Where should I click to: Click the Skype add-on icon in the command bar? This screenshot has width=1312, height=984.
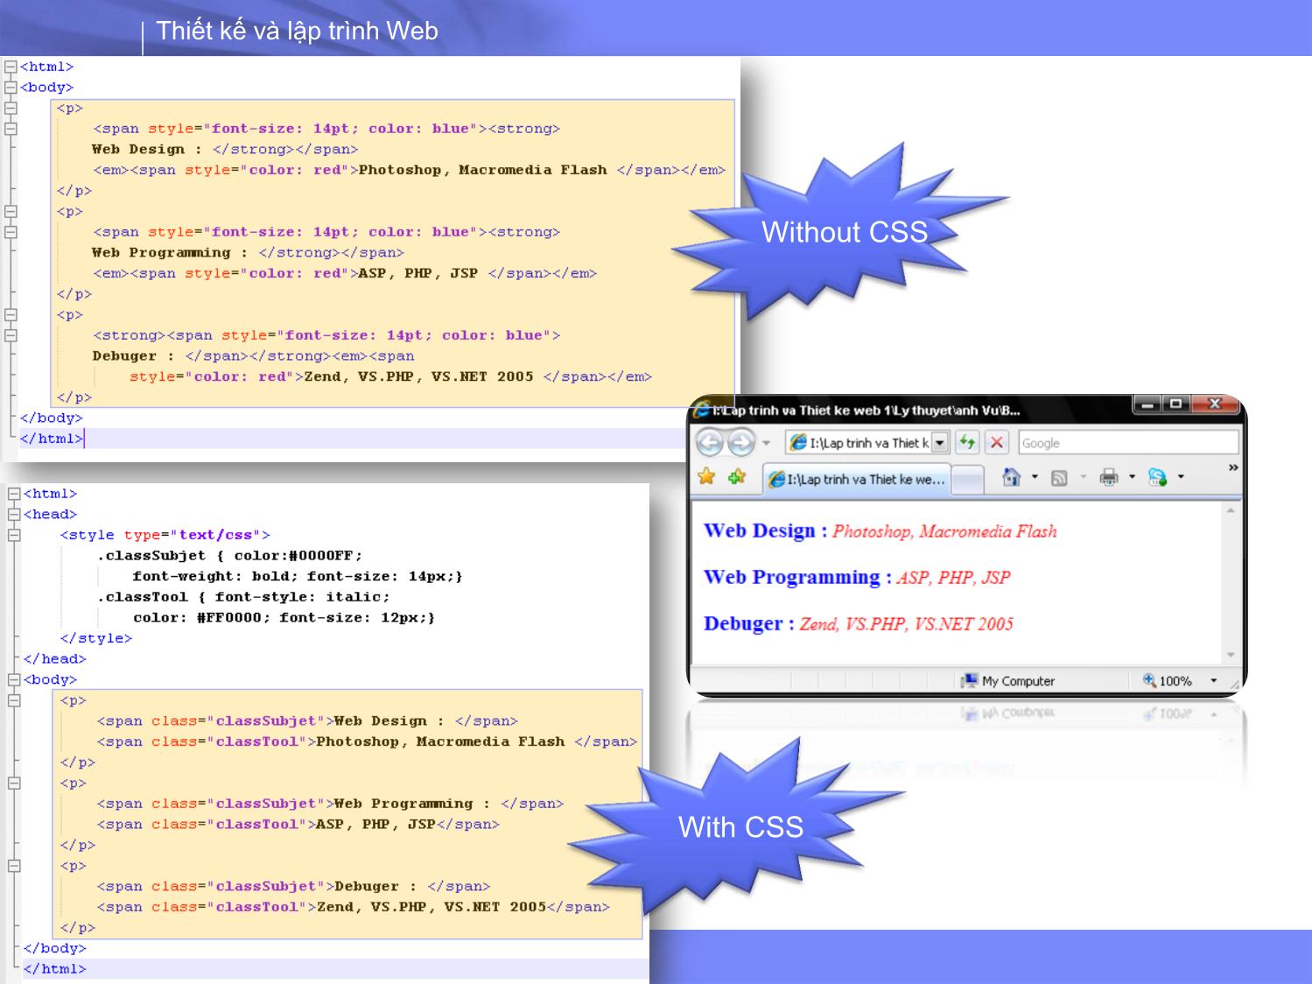[1157, 477]
